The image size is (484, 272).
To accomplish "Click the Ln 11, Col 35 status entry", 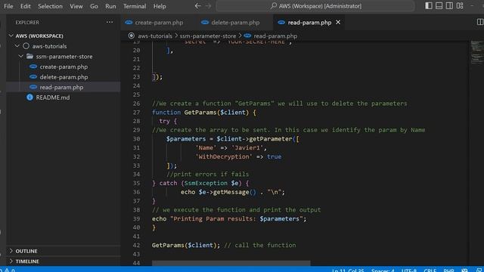I will click(348, 270).
